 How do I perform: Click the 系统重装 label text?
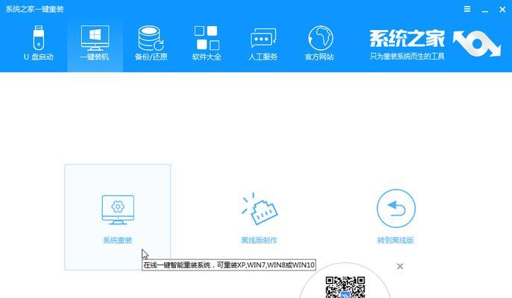point(118,241)
